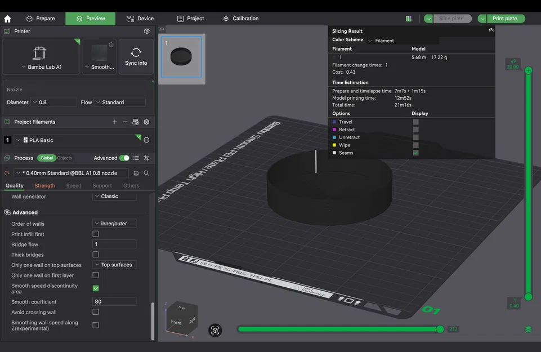Screen dimensions: 541x352
Task: Hide Seams in display options
Action: pos(416,153)
